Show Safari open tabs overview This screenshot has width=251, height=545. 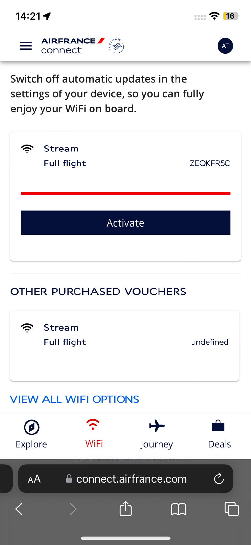pos(231,509)
